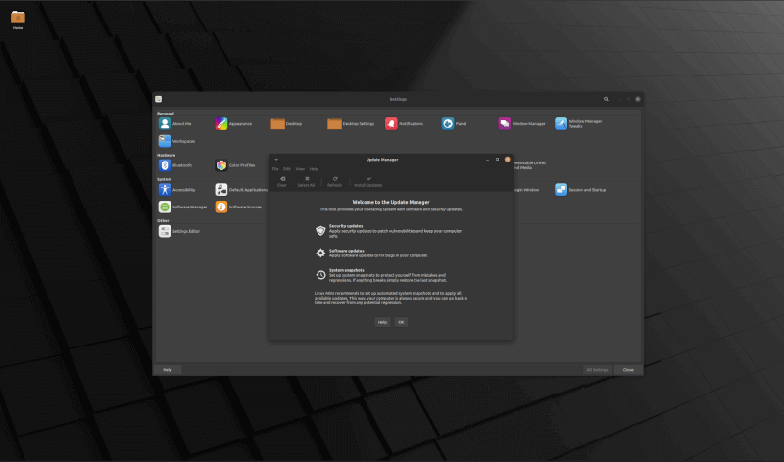The image size is (784, 462).
Task: Open the Desktop item in Settings
Action: pyautogui.click(x=286, y=124)
